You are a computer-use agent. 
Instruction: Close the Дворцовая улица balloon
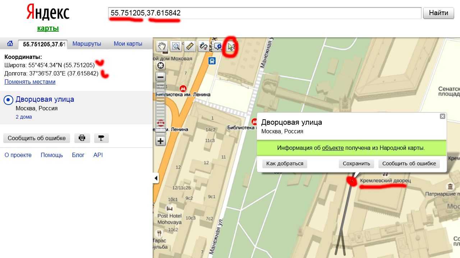[442, 116]
